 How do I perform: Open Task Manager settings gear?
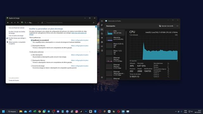102,77
